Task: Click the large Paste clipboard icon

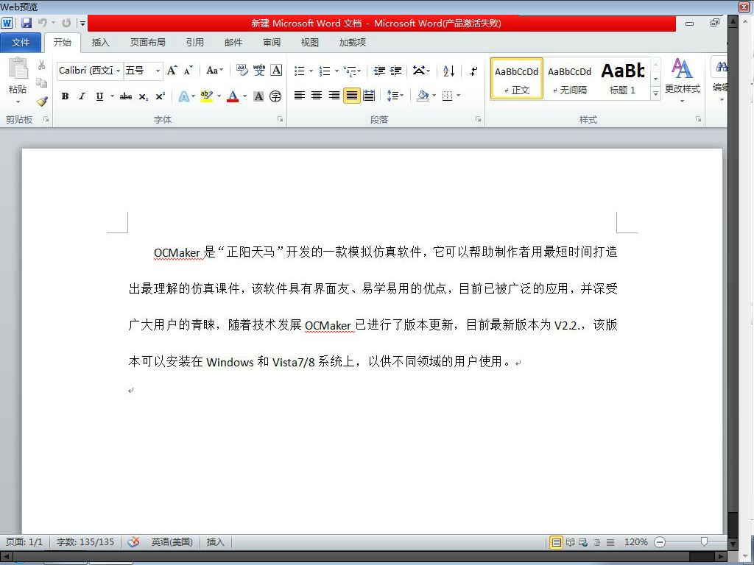Action: click(18, 68)
